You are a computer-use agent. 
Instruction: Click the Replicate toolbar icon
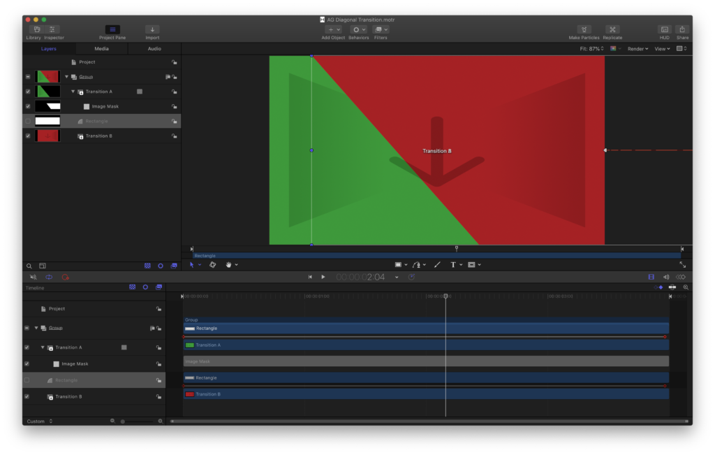[612, 29]
